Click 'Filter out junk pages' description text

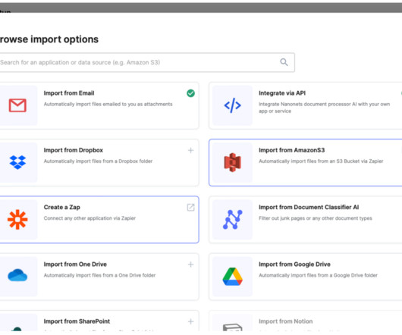click(316, 218)
